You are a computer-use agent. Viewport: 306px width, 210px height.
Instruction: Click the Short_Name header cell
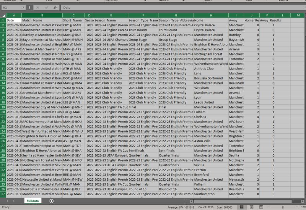(x=73, y=20)
